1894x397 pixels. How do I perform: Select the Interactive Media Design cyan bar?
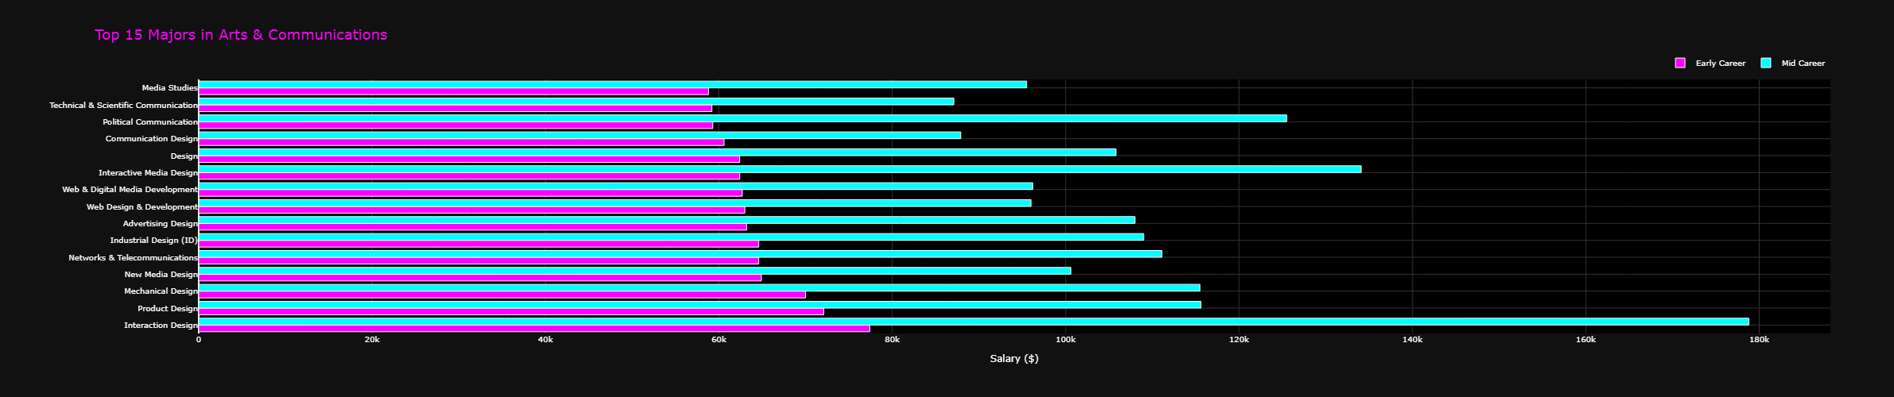click(780, 169)
